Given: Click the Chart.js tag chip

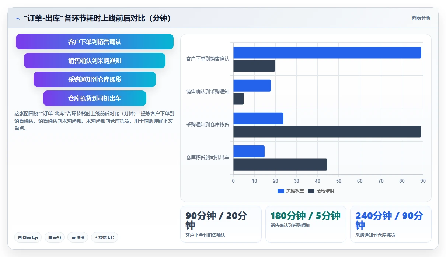Looking at the screenshot, I should click(28, 237).
